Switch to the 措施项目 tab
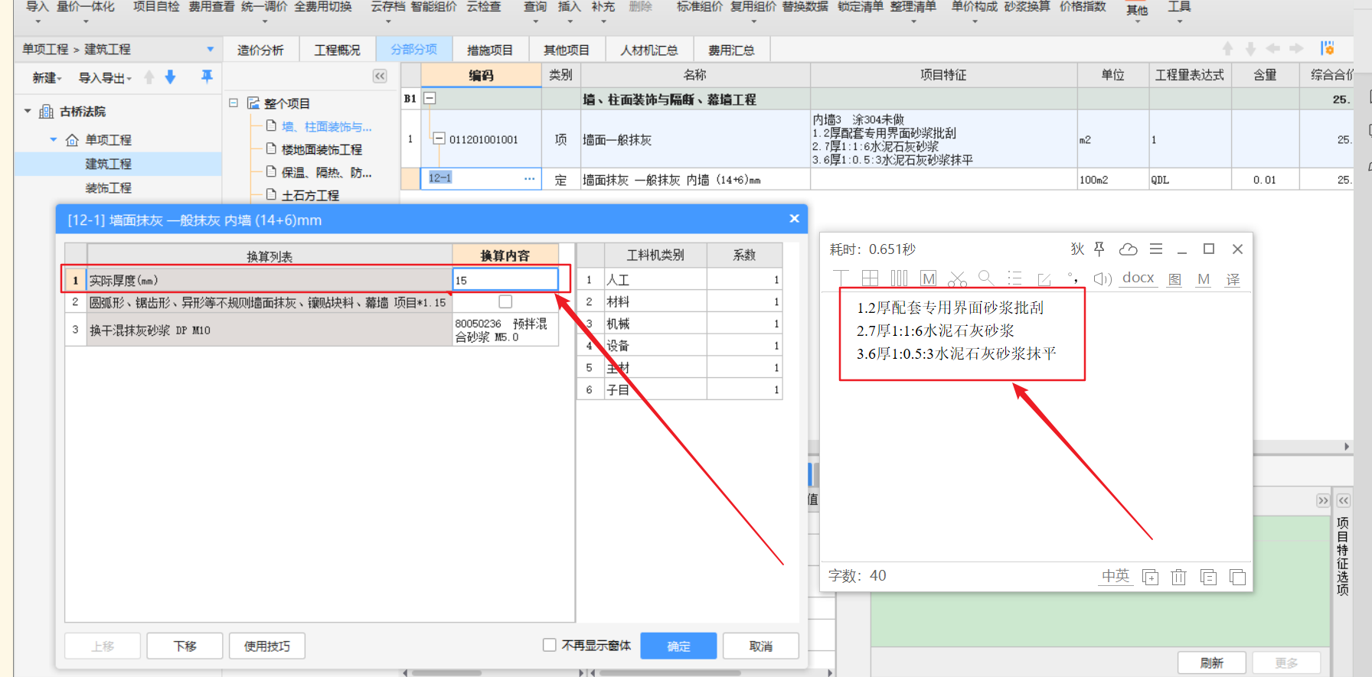The image size is (1372, 677). (x=490, y=50)
